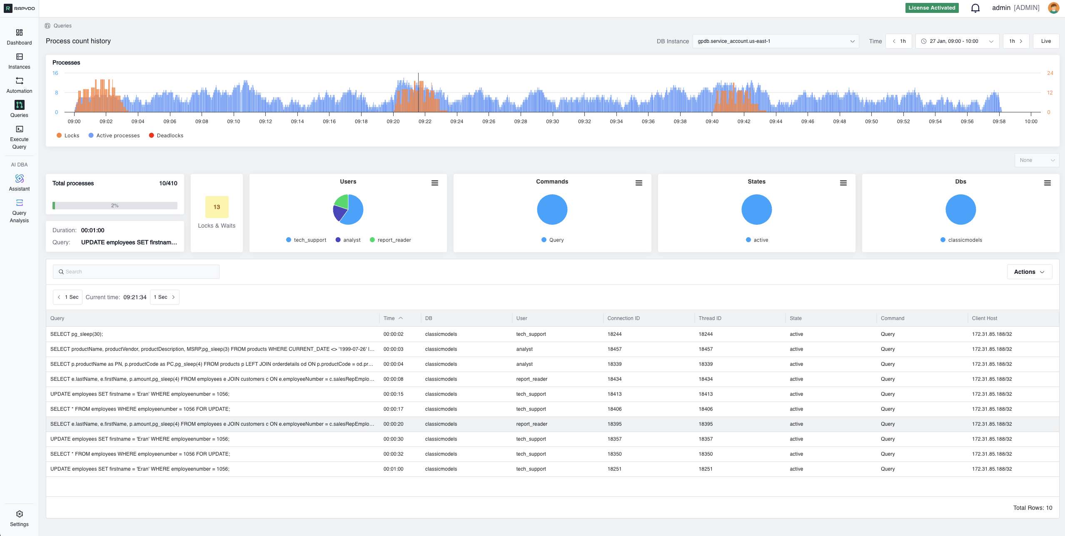This screenshot has width=1065, height=536.
Task: Click the Total processes 2% progress bar
Action: coord(115,205)
